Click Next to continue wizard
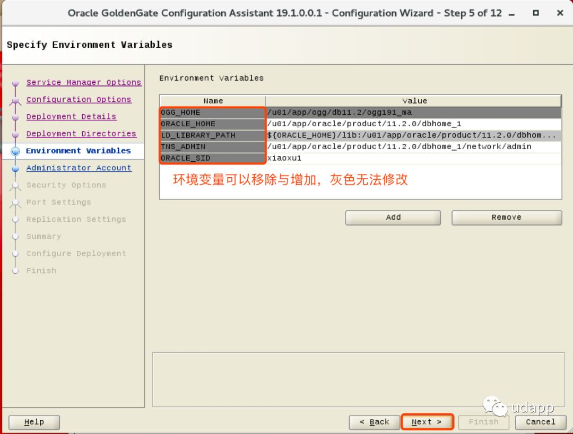 (427, 422)
